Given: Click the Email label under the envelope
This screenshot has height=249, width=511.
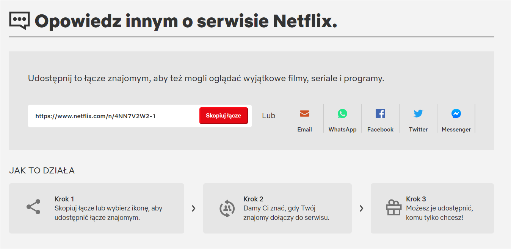Looking at the screenshot, I should point(304,130).
